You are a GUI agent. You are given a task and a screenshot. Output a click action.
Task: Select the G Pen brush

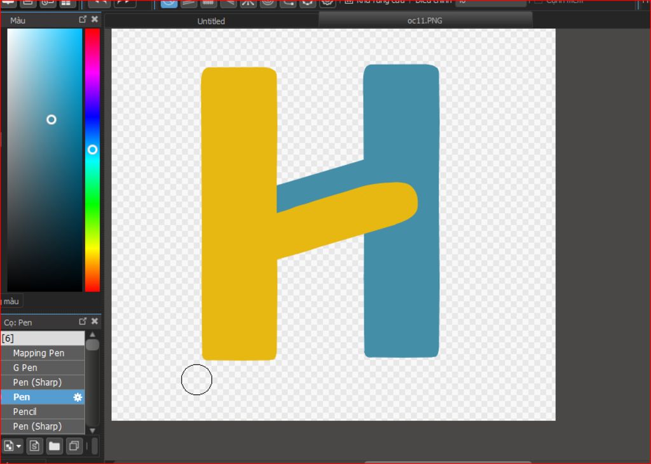[x=43, y=368]
